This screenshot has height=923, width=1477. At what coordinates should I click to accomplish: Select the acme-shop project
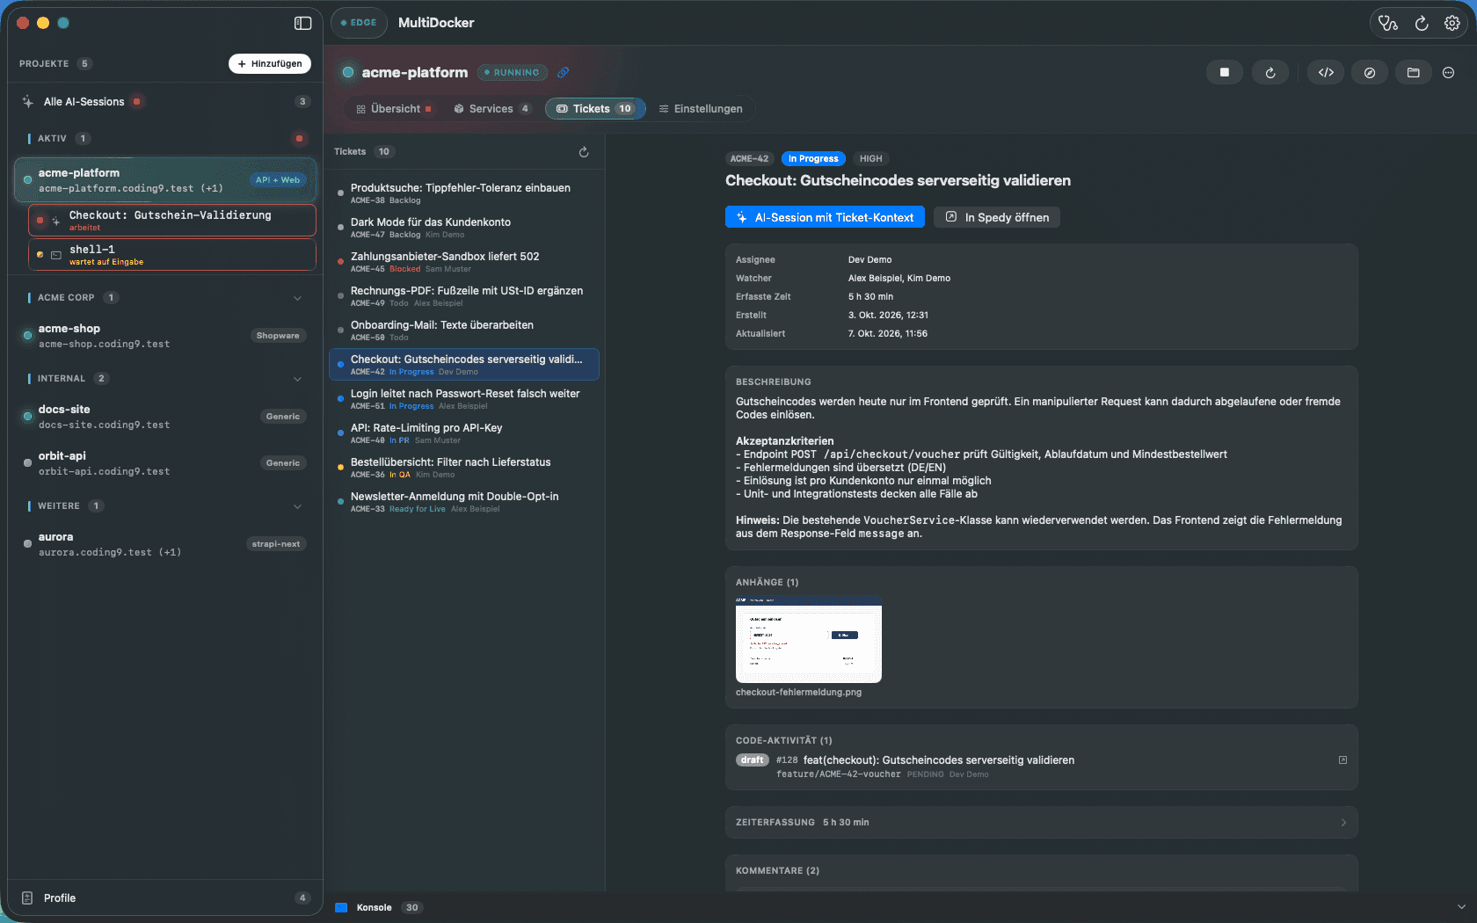click(165, 336)
